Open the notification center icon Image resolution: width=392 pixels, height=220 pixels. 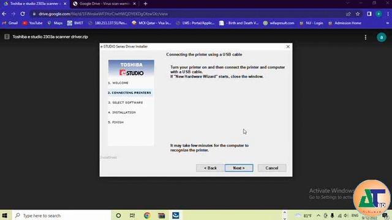385,216
